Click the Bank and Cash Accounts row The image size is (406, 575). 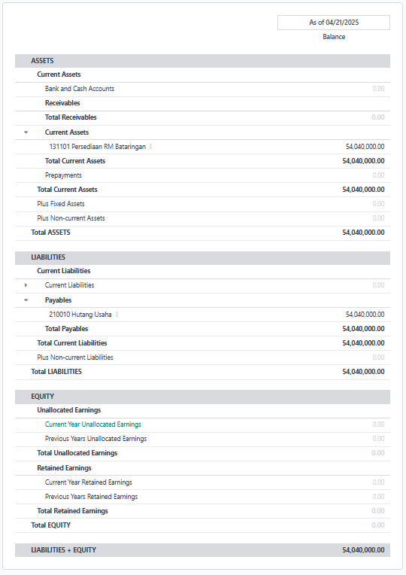coord(202,89)
